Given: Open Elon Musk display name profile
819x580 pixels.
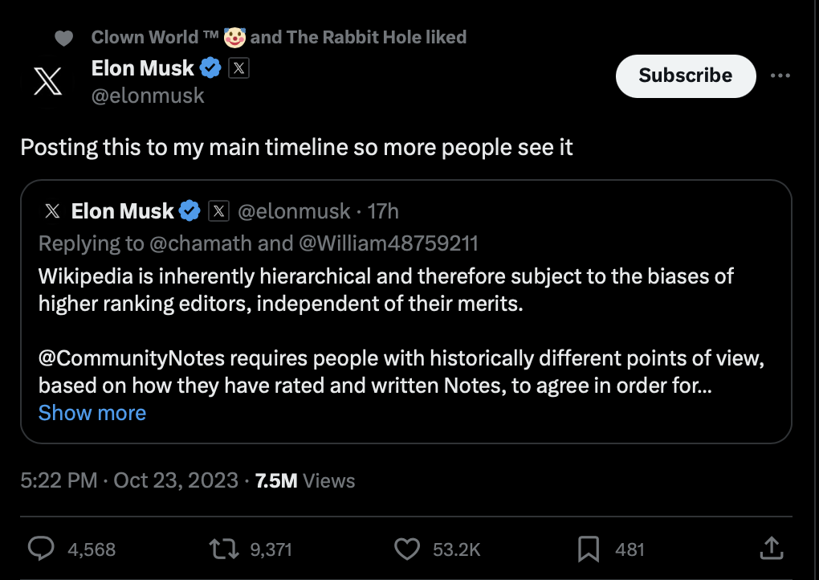Looking at the screenshot, I should (x=142, y=69).
